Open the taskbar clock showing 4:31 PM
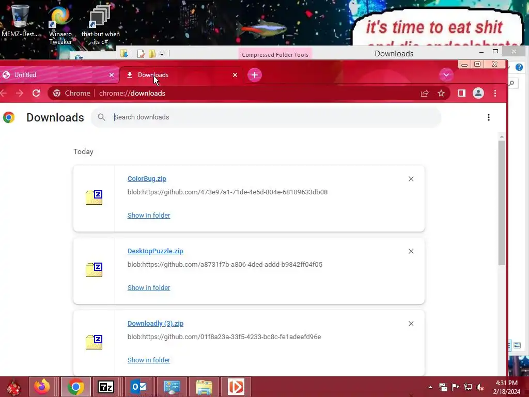529x397 pixels. 506,387
